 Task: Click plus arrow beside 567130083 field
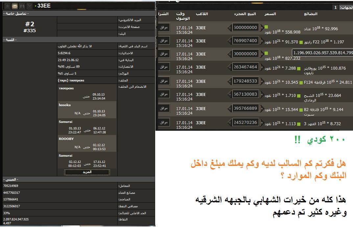[x=262, y=95]
